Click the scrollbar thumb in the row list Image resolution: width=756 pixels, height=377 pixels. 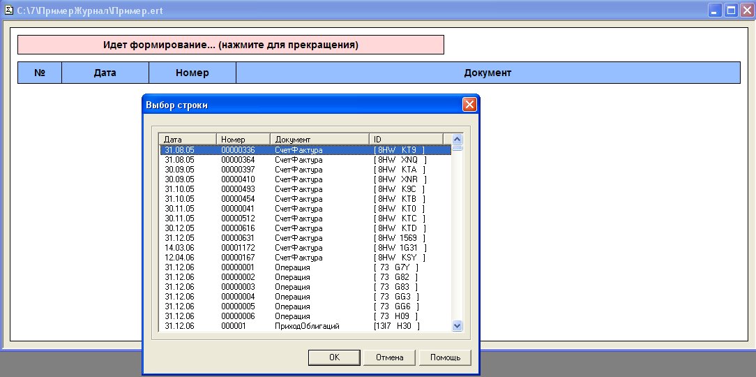pyautogui.click(x=458, y=148)
